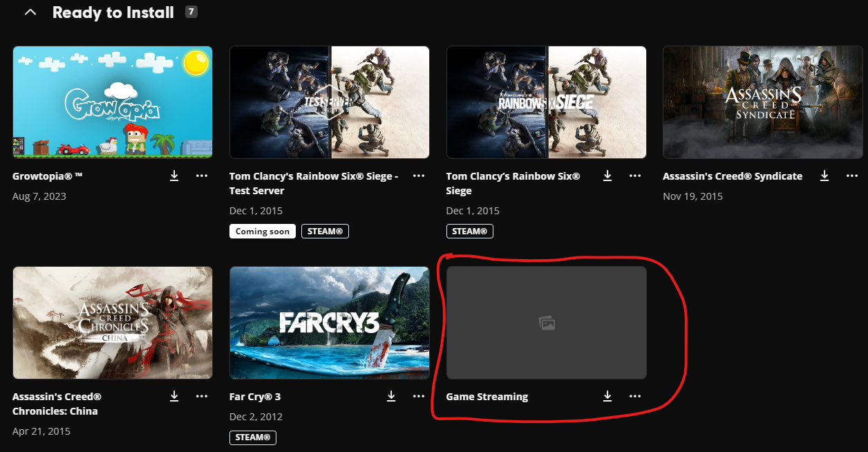The height and width of the screenshot is (452, 868).
Task: Open the Assassin's Creed Syndicate cover art
Action: (763, 102)
